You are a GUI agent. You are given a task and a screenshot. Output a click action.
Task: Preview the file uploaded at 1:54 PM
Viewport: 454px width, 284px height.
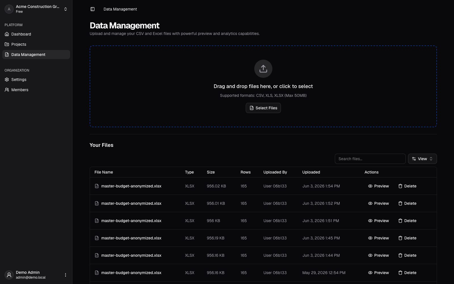tap(378, 186)
